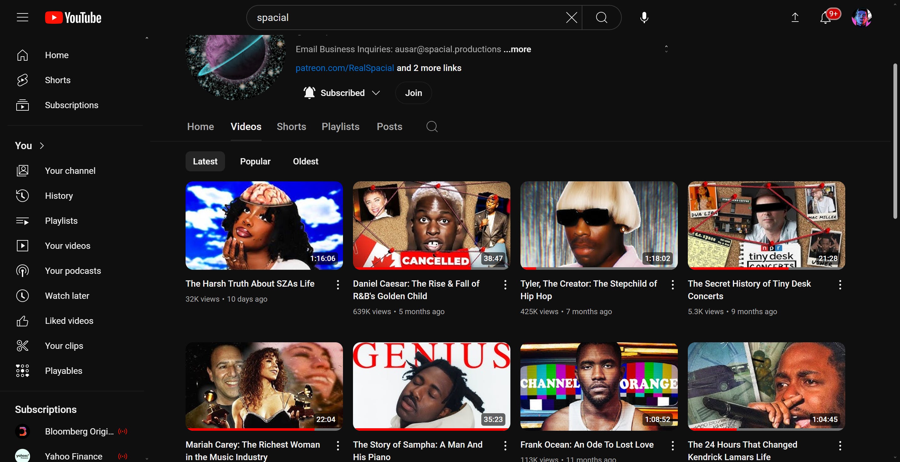Play the Kendrick Lamar thumbnail
900x462 pixels.
point(766,386)
